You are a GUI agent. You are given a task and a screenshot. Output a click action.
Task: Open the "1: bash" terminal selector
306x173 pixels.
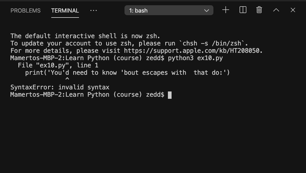point(169,10)
